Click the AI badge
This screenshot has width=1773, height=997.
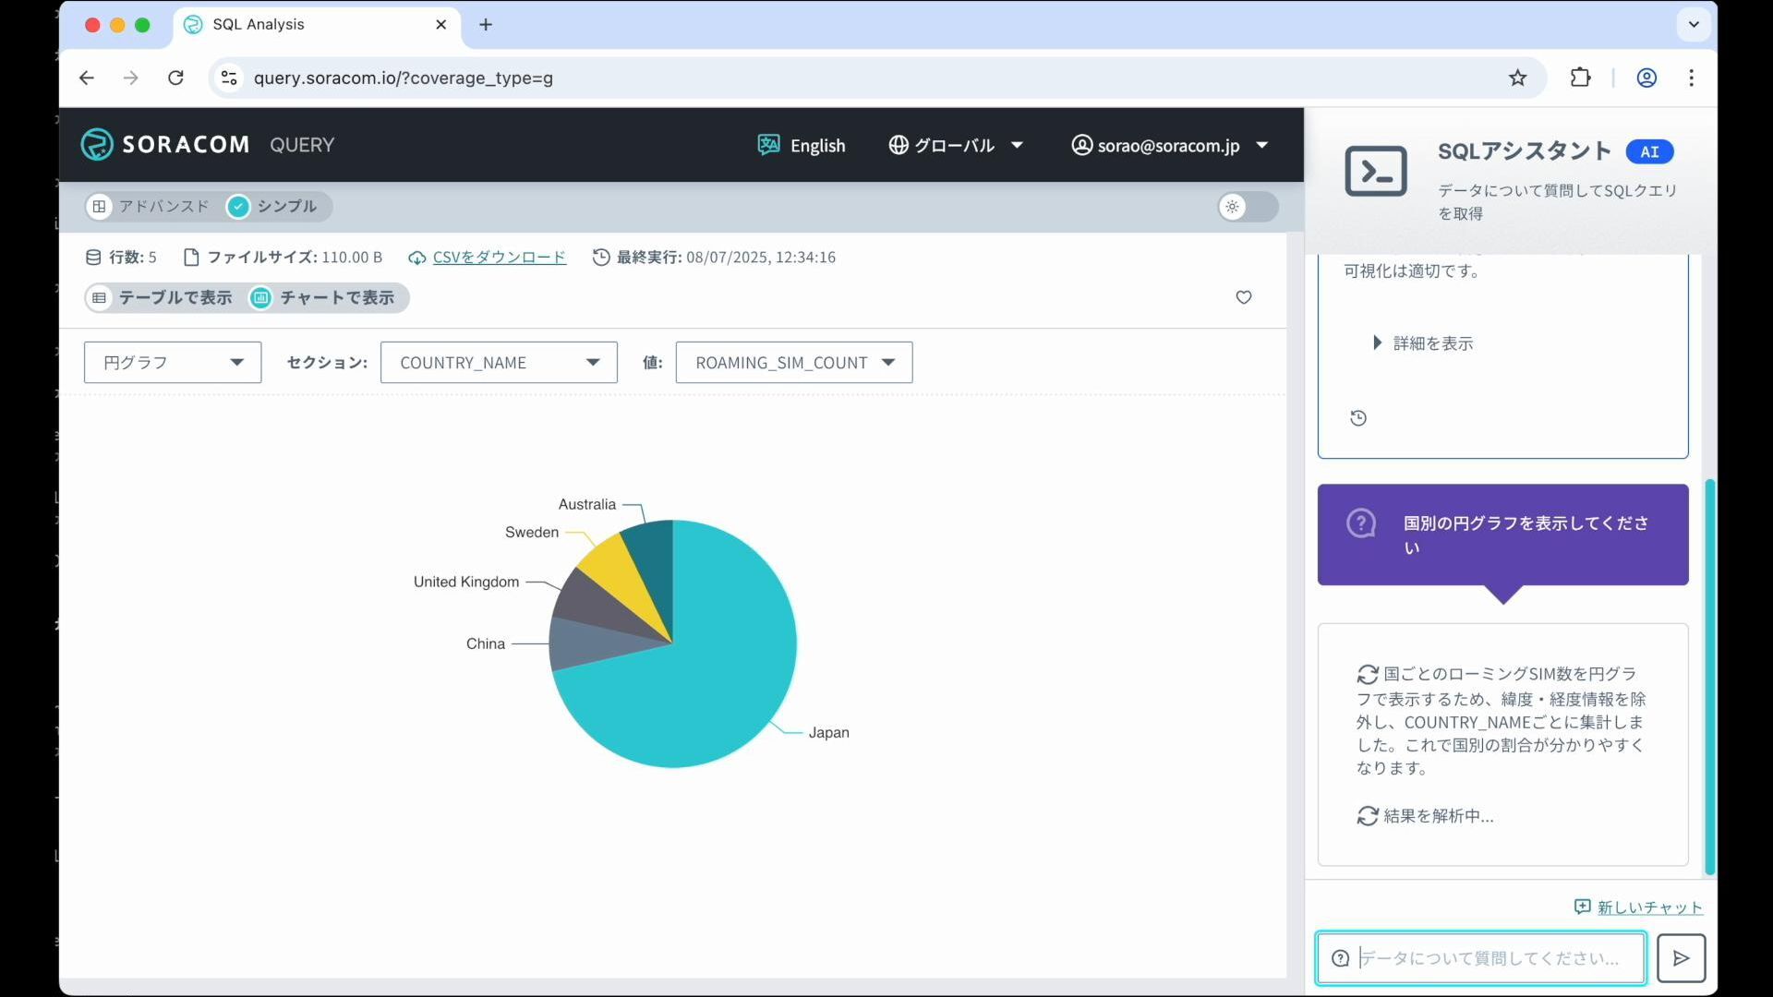click(x=1649, y=151)
